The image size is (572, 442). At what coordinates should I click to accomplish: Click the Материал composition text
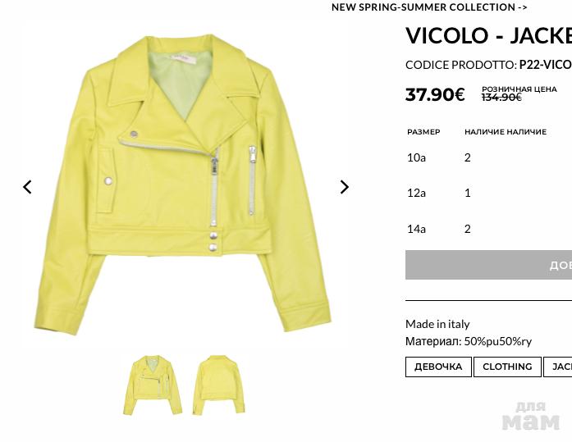pyautogui.click(x=469, y=341)
